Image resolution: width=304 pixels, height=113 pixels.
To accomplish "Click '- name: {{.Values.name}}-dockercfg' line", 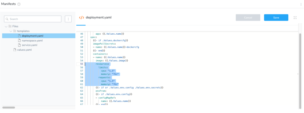I will (x=116, y=47).
